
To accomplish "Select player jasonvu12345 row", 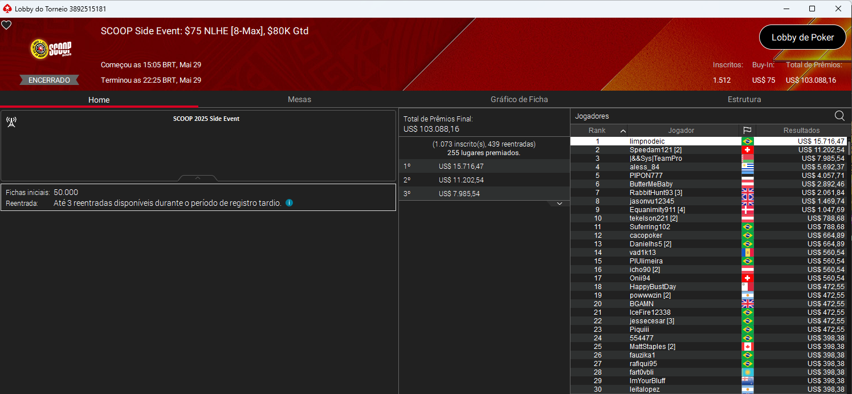I will point(708,201).
